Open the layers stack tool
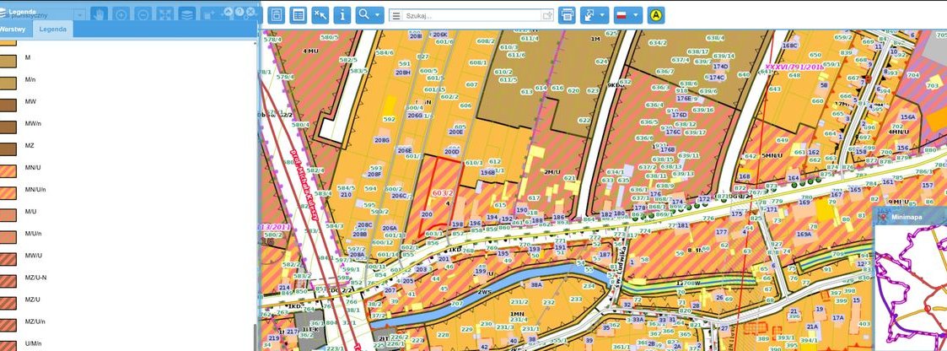The height and width of the screenshot is (351, 947). pos(187,14)
